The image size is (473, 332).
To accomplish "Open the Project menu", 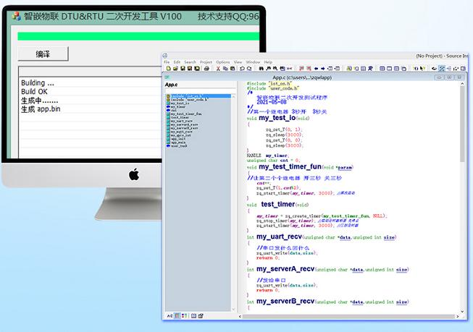I will pos(206,62).
